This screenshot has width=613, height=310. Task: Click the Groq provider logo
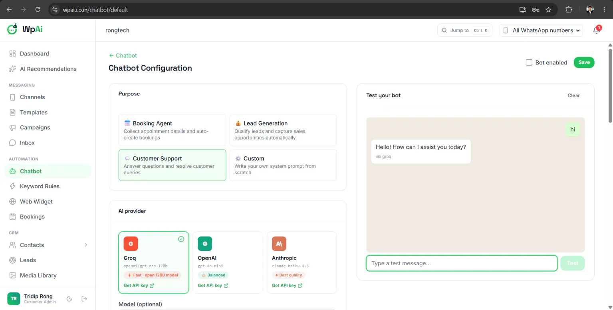pyautogui.click(x=131, y=244)
